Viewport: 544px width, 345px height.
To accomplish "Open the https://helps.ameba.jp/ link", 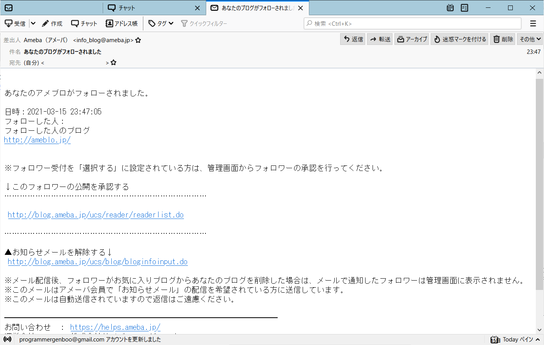I will (x=115, y=327).
